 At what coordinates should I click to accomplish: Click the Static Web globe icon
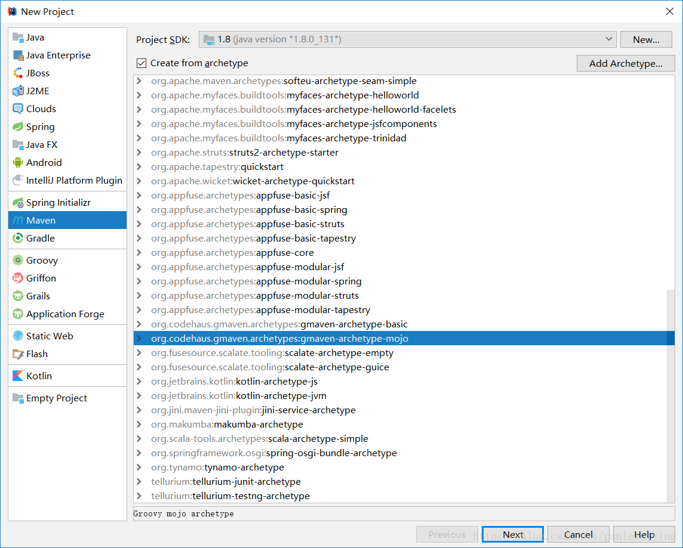pos(18,336)
